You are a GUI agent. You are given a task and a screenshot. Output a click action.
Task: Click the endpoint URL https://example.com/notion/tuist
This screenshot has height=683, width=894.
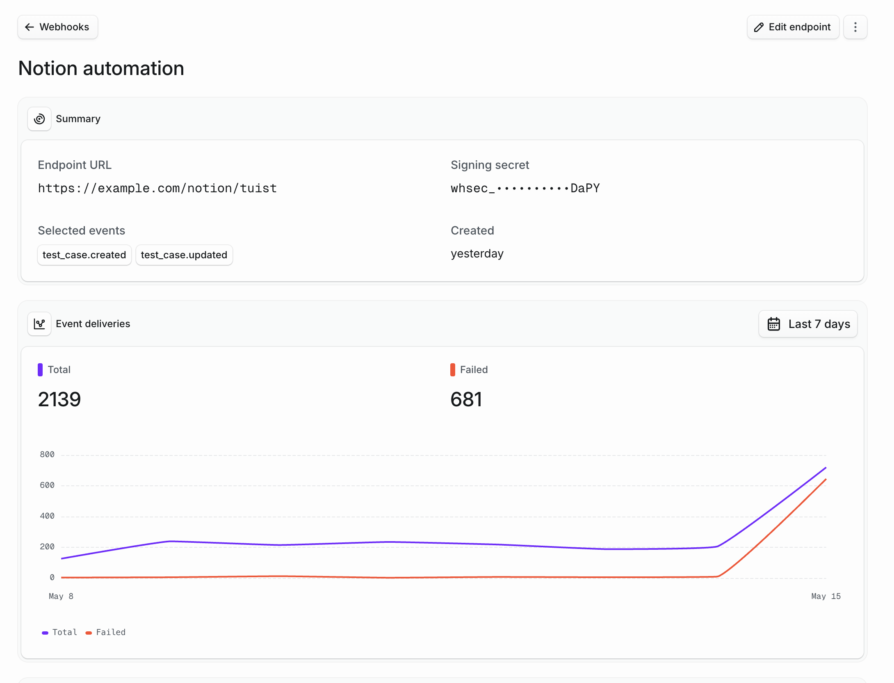point(157,188)
